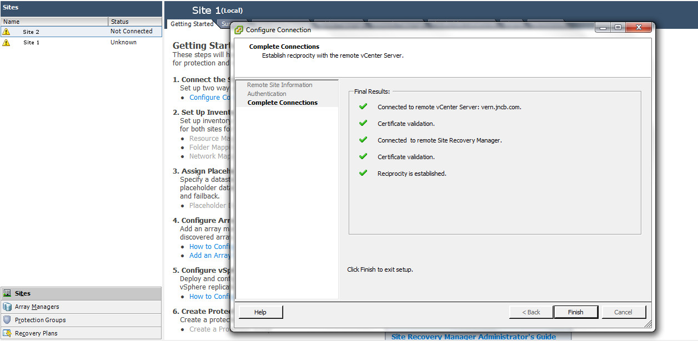The image size is (698, 341).
Task: Sort sites by the Status column header
Action: pyautogui.click(x=135, y=22)
